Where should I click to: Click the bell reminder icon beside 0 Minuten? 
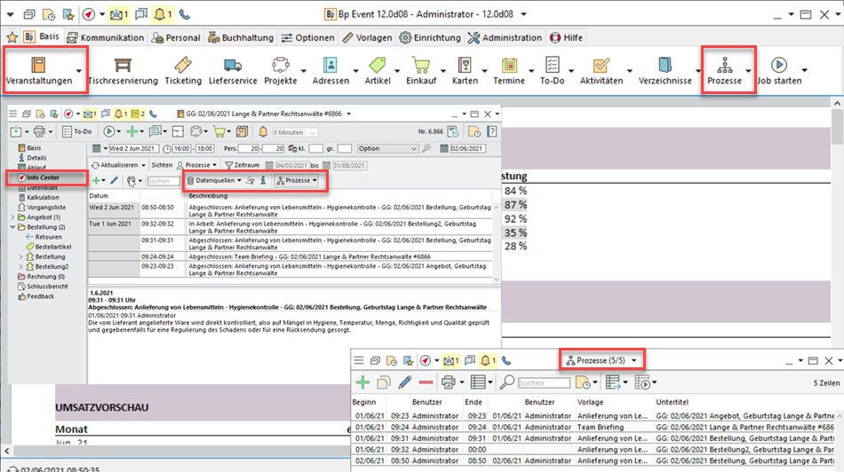point(261,131)
